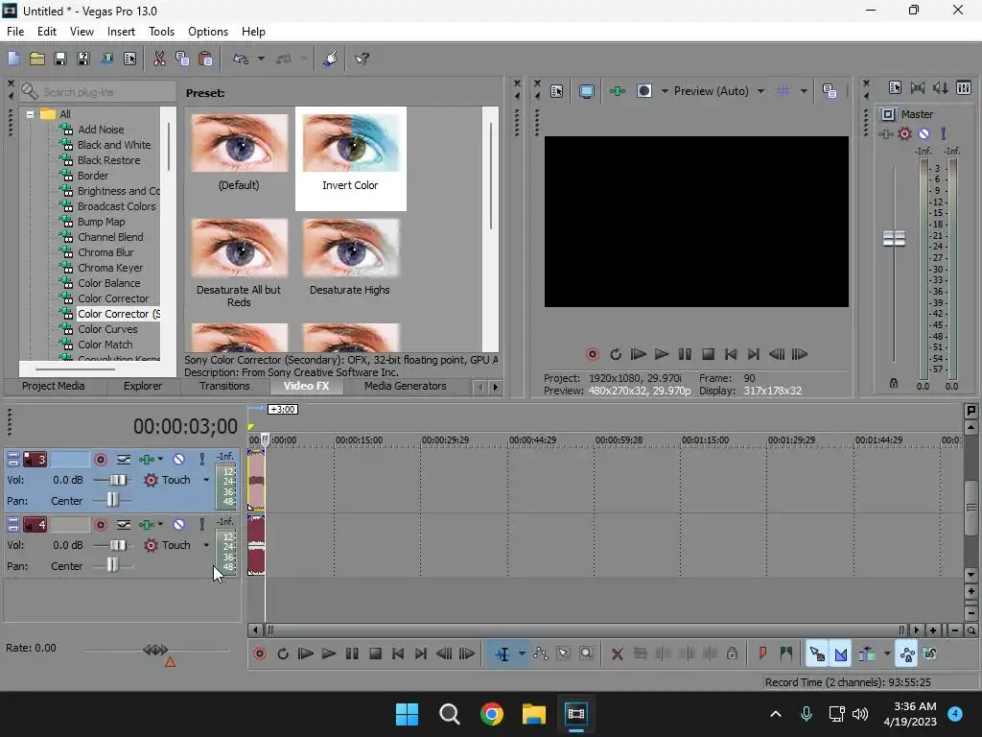The image size is (982, 737).
Task: Click the Copy snapshot to clipboard icon
Action: [x=830, y=91]
